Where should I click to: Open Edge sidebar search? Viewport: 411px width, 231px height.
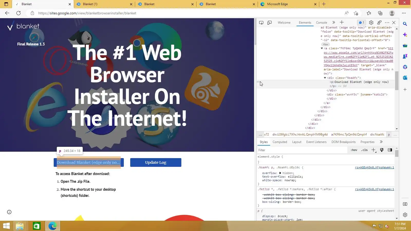(x=405, y=24)
